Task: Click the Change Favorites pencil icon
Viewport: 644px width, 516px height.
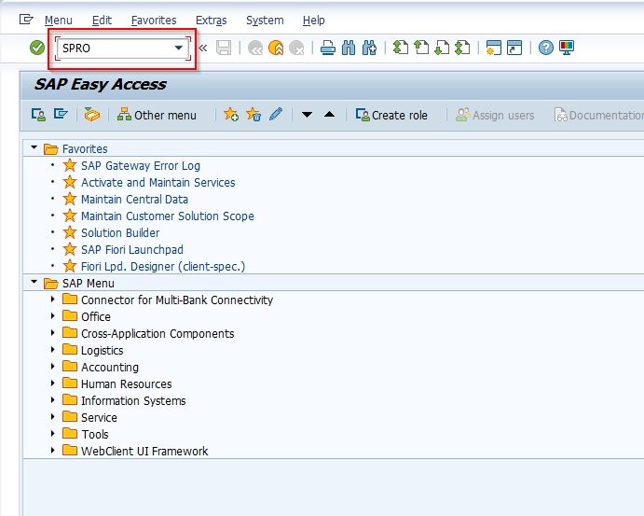Action: 276,115
